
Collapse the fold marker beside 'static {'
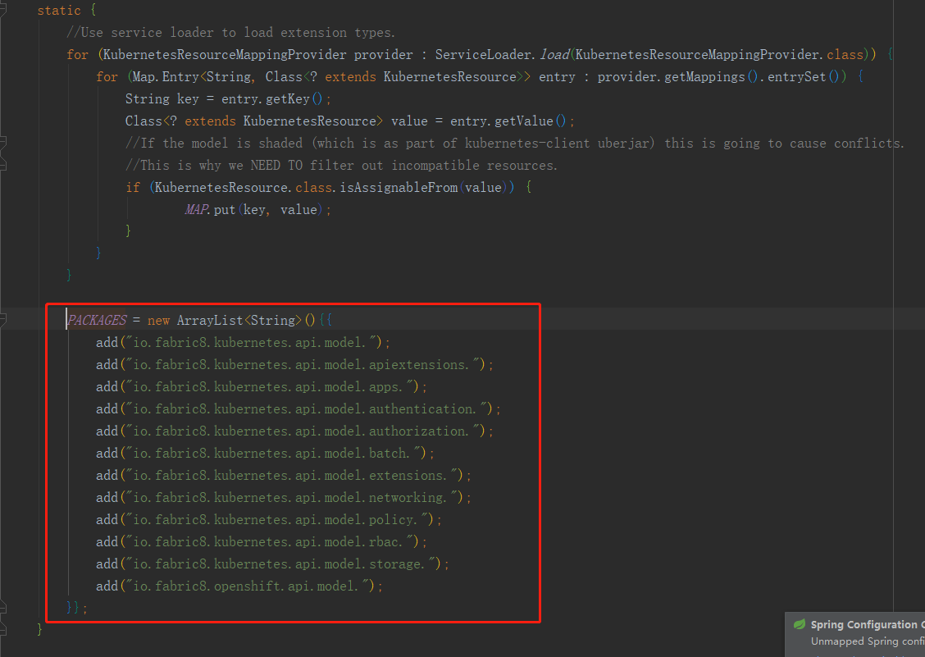click(2, 10)
